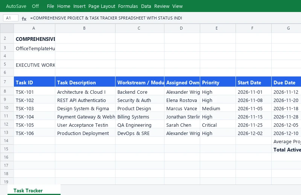The width and height of the screenshot is (301, 195).
Task: Select cell TSK-106
Action: 34,132
